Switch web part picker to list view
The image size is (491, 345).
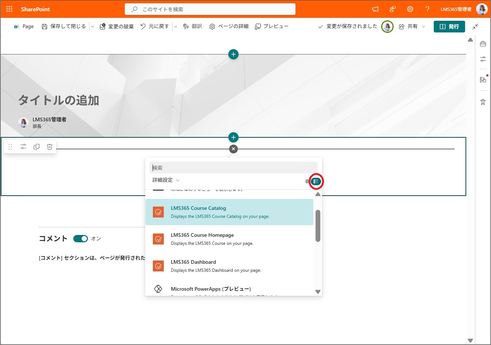point(316,181)
